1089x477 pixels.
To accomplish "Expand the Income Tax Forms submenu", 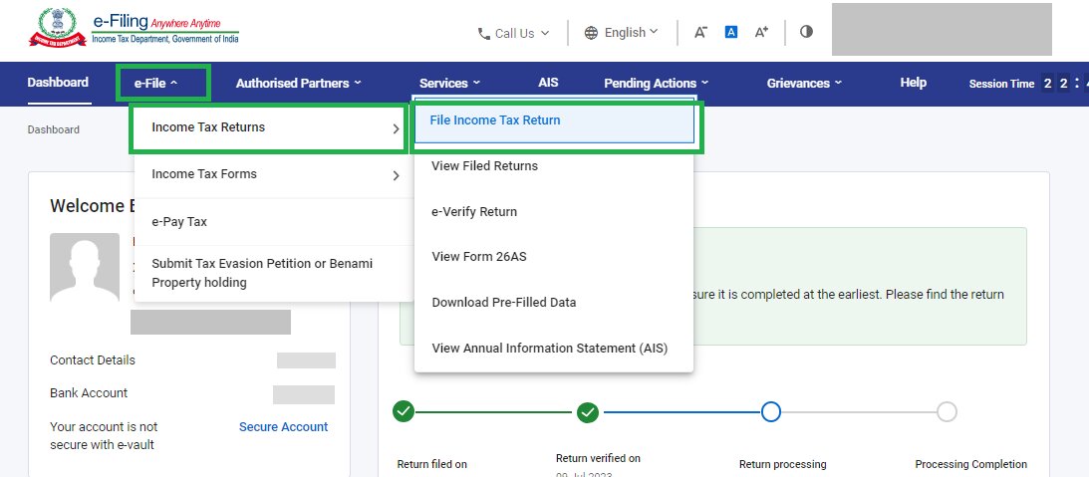I will 274,174.
